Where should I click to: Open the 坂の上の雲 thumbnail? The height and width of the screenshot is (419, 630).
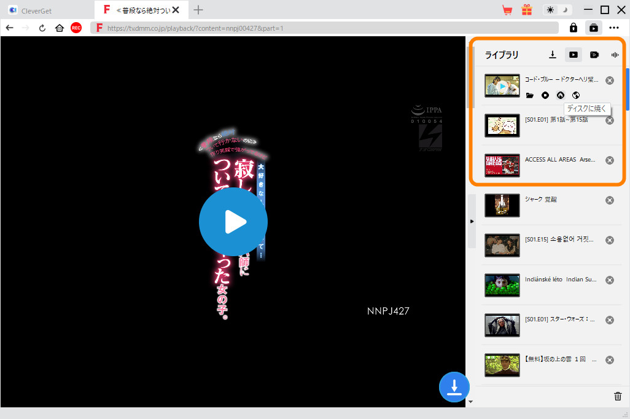(502, 365)
